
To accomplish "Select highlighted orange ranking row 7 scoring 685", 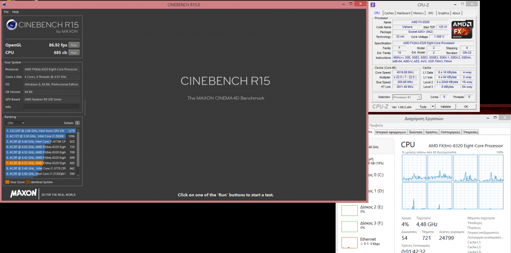I will pyautogui.click(x=40, y=163).
